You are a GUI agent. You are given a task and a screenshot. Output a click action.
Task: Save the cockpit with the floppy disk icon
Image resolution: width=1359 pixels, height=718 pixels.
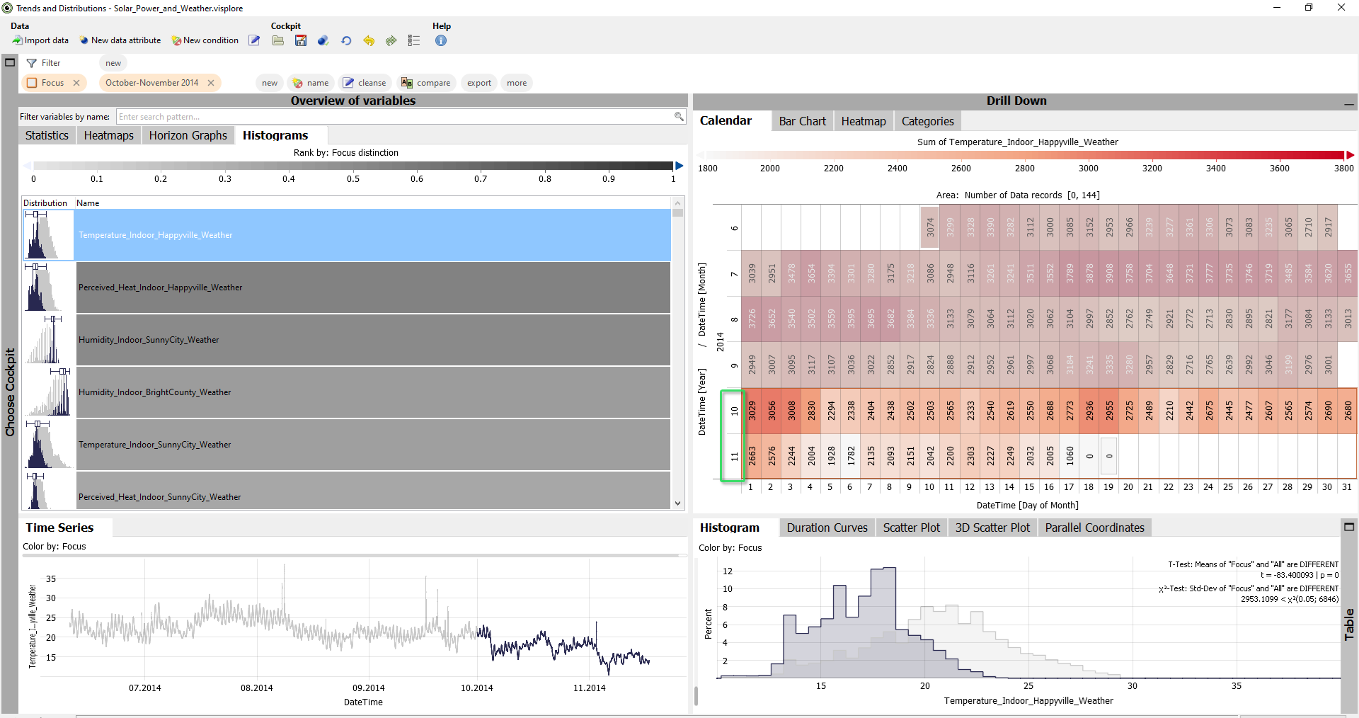pyautogui.click(x=301, y=40)
